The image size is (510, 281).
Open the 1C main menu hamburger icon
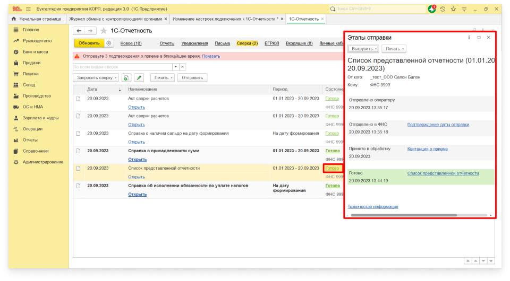pos(28,9)
